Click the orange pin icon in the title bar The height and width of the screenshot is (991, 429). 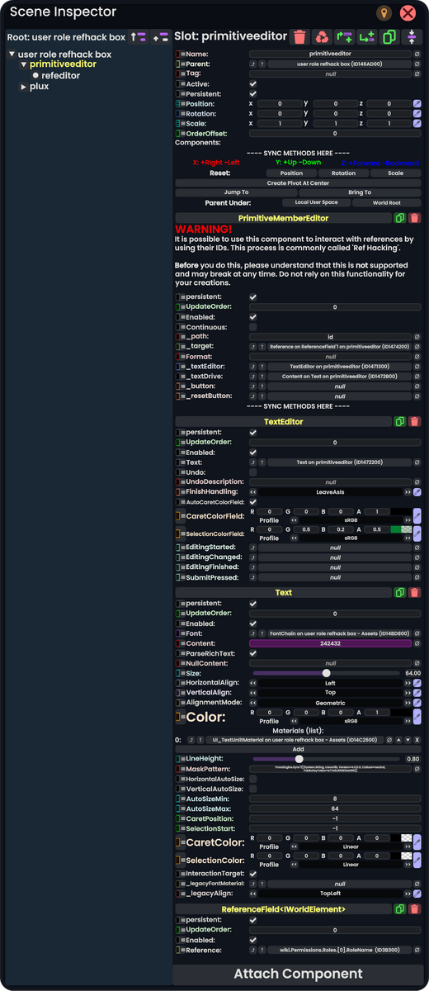384,13
